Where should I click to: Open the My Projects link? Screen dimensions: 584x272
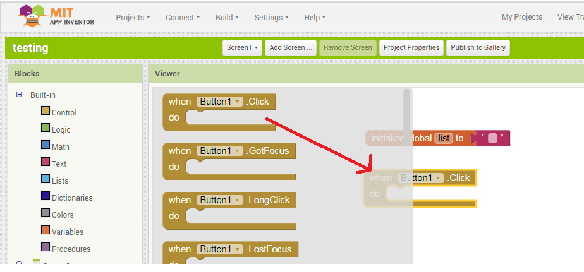point(521,18)
